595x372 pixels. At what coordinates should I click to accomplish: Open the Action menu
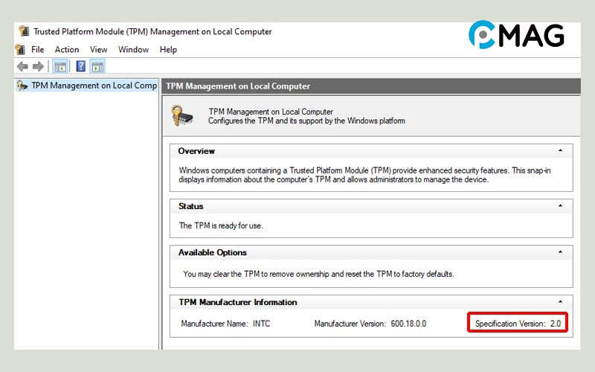point(67,50)
